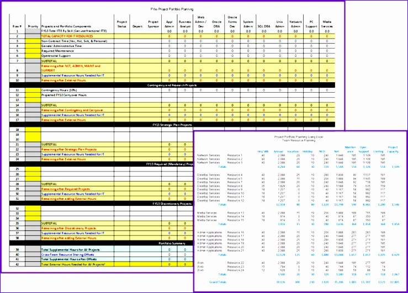Select the "Project Sponsor" column header

coord(153,24)
